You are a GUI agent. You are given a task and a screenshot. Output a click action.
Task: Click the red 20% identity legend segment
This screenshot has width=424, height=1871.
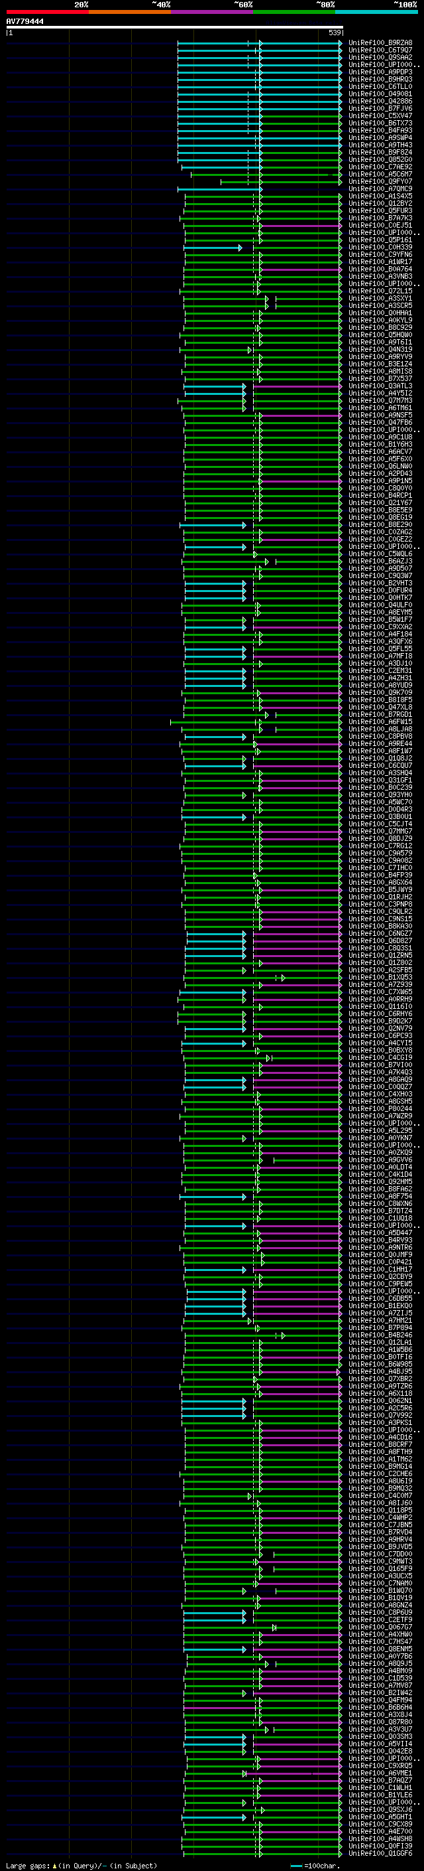point(47,12)
